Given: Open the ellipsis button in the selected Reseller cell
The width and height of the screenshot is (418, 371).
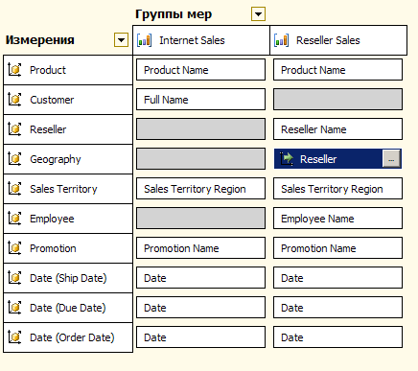Looking at the screenshot, I should [x=391, y=159].
